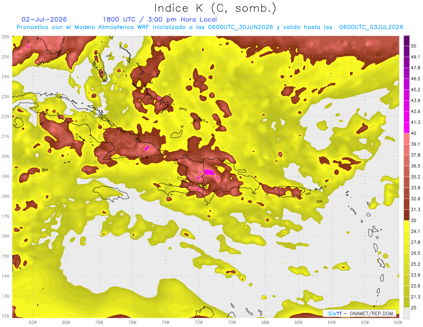Click the colorbar value label 50

[414, 46]
